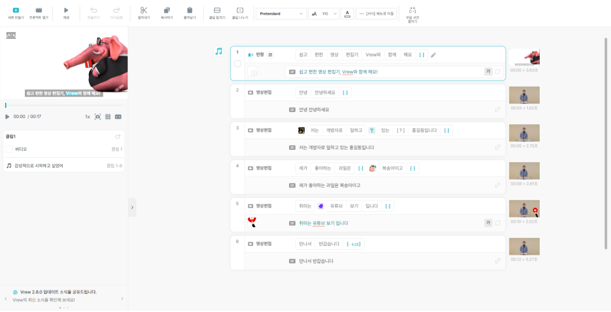
Task: Click the 되돌리기 undo arrow
Action: 93,10
